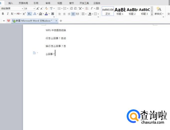Image resolution: width=170 pixels, height=130 pixels.
Task: Toggle bold formatting
Action: pyautogui.click(x=3, y=14)
